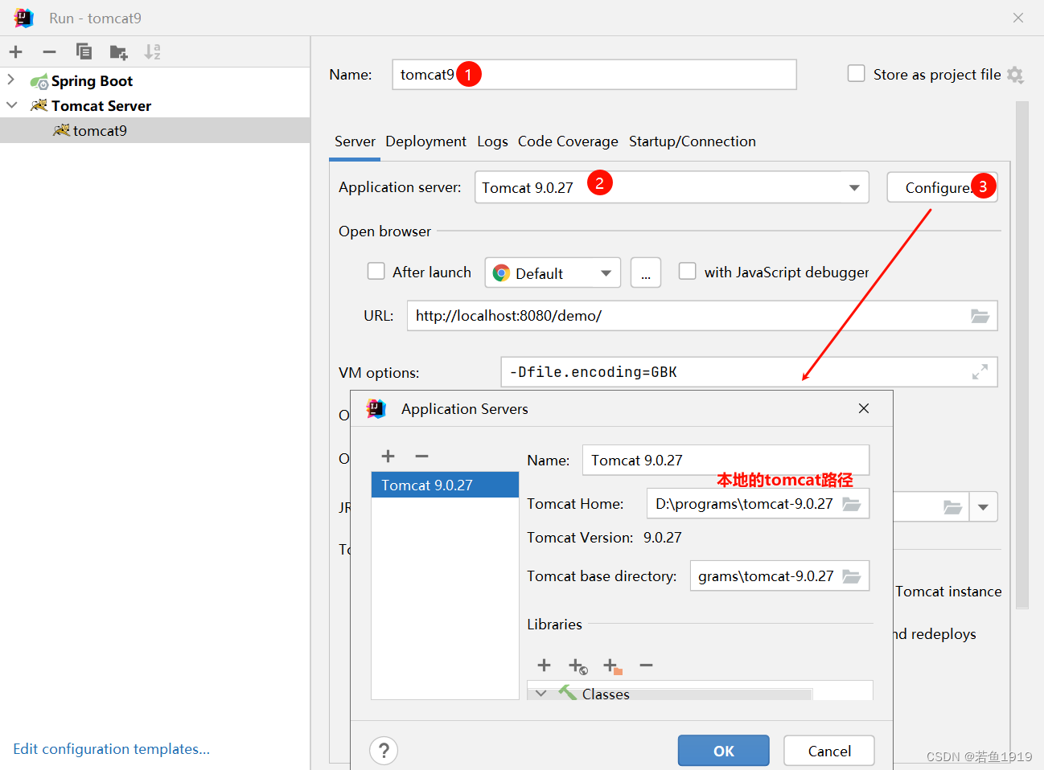Viewport: 1044px width, 770px height.
Task: Switch to the Deployment tab
Action: point(425,141)
